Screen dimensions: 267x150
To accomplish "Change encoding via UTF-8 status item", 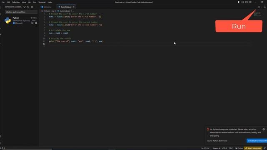I will pos(224,148).
